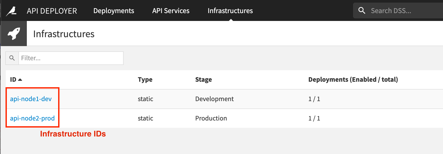The height and width of the screenshot is (154, 443).
Task: Click the static type cell for api-node1-dev
Action: pos(145,99)
